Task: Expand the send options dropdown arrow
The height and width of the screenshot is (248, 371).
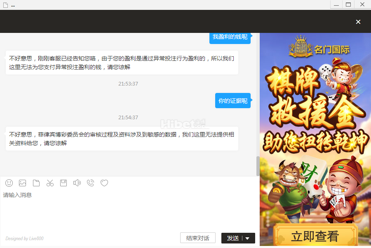Action: [x=248, y=238]
